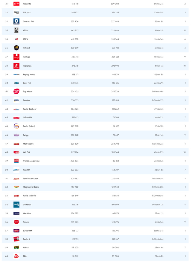
Task: Click the Wit FM logo
Action: (x=16, y=152)
